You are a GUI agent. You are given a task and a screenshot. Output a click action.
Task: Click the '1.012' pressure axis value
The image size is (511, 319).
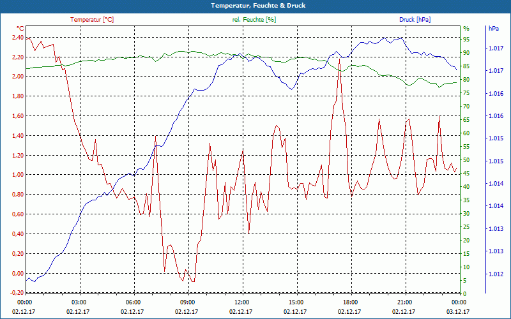[x=496, y=274]
